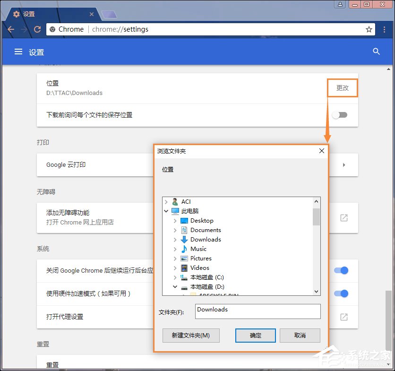
Task: Reload the settings page
Action: point(37,29)
